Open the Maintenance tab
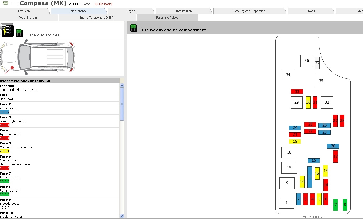This screenshot has width=363, height=219. point(79,11)
